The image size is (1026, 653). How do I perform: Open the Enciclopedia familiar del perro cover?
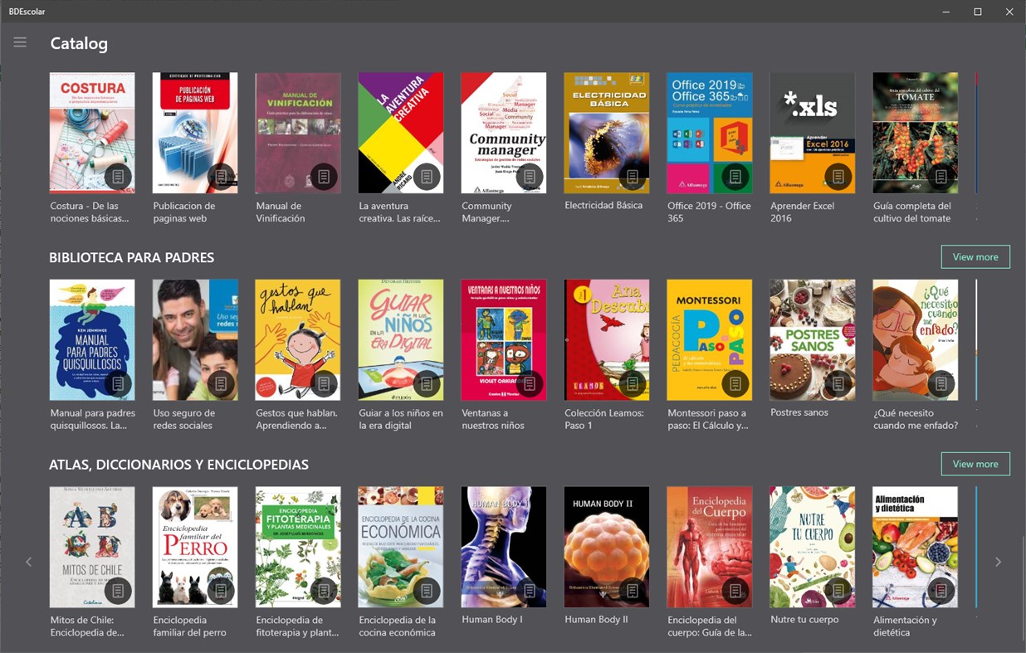coord(195,546)
